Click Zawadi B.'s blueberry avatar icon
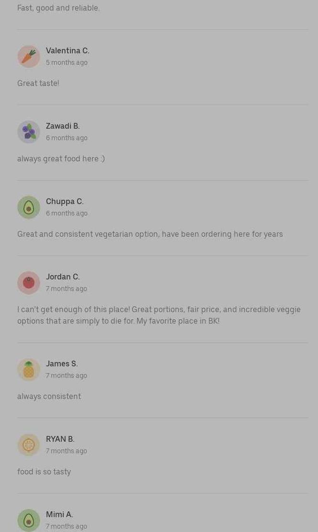The width and height of the screenshot is (318, 532). tap(29, 132)
